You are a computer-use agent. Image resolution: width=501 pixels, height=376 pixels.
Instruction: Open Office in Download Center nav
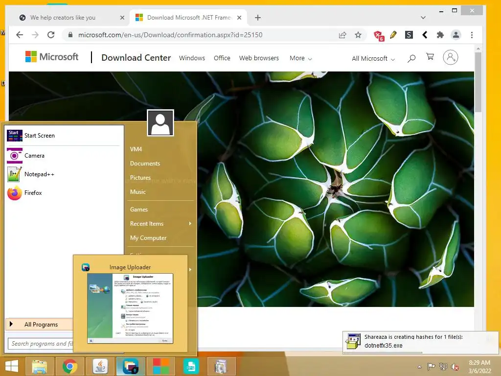tap(222, 58)
